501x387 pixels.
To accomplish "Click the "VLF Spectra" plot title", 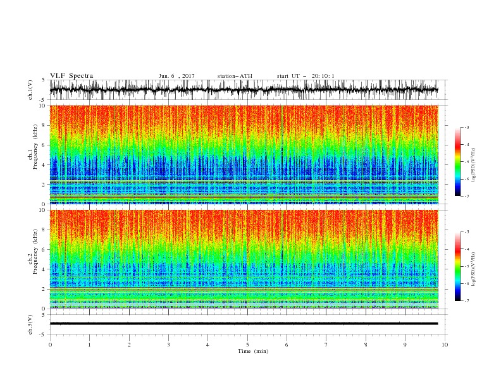I will coord(71,76).
